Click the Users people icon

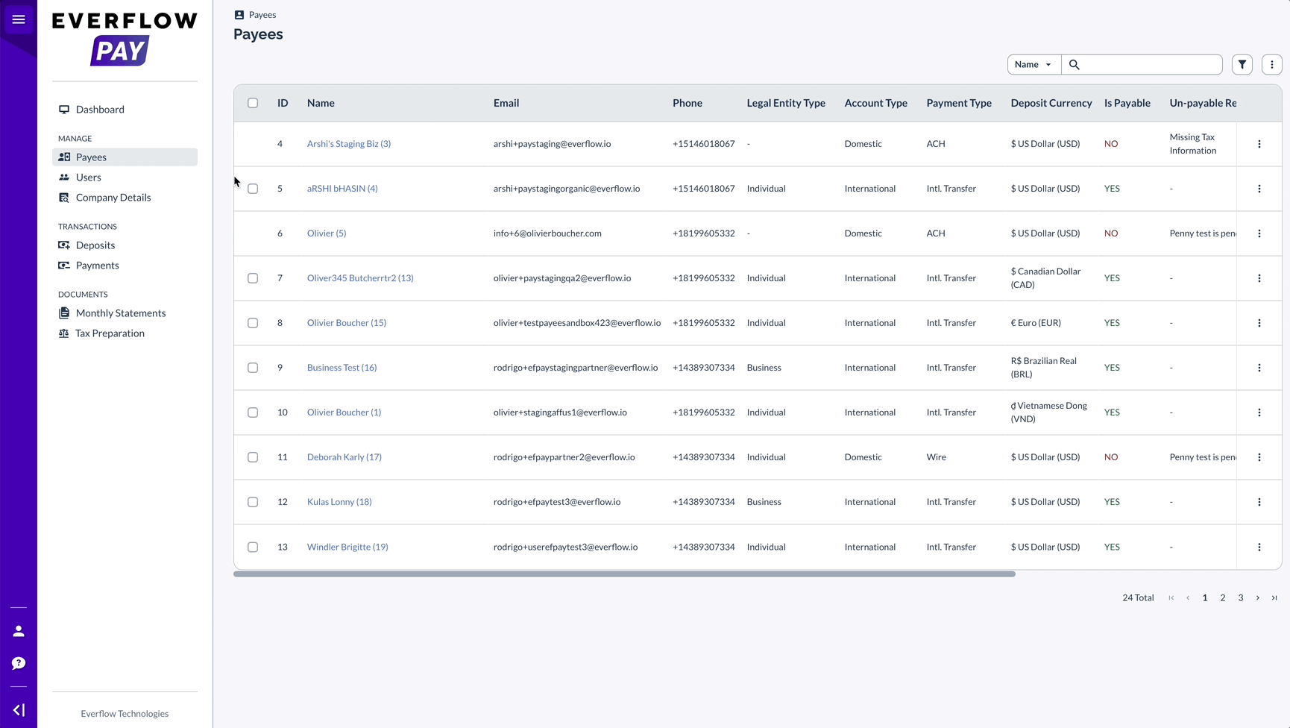click(64, 178)
